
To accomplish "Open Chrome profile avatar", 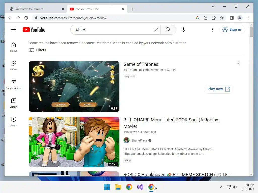I will click(x=240, y=18).
